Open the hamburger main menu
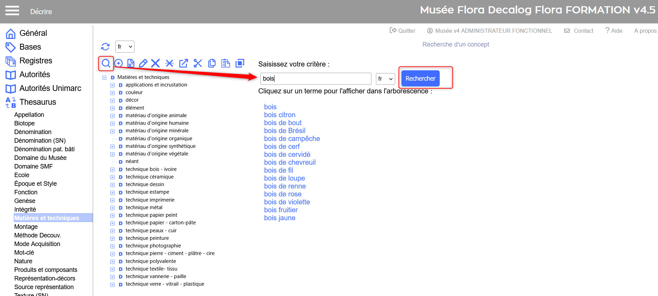 click(12, 11)
